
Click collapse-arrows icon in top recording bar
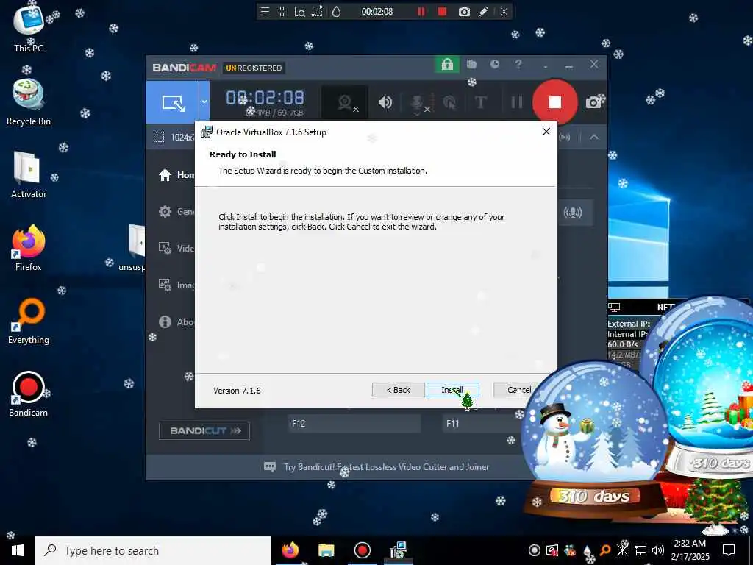[282, 12]
